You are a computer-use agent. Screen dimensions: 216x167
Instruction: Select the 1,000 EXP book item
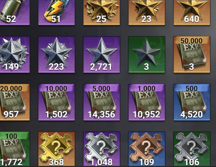point(147,102)
